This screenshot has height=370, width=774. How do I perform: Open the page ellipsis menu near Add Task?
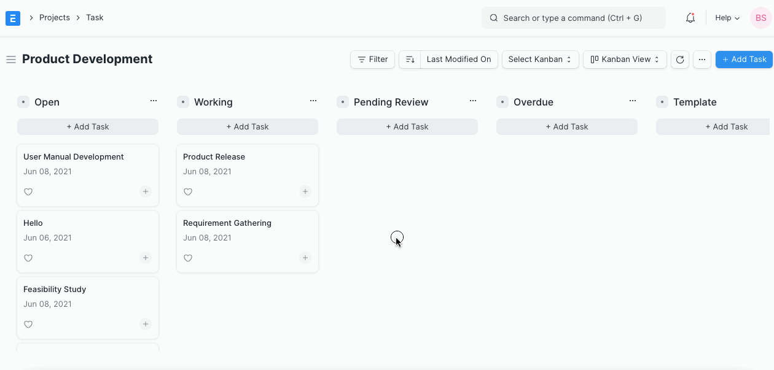[x=702, y=59]
